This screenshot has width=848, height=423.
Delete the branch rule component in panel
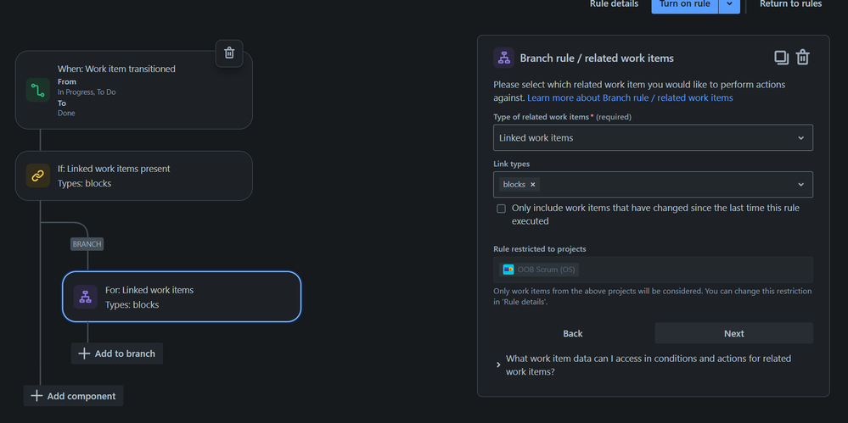point(803,58)
